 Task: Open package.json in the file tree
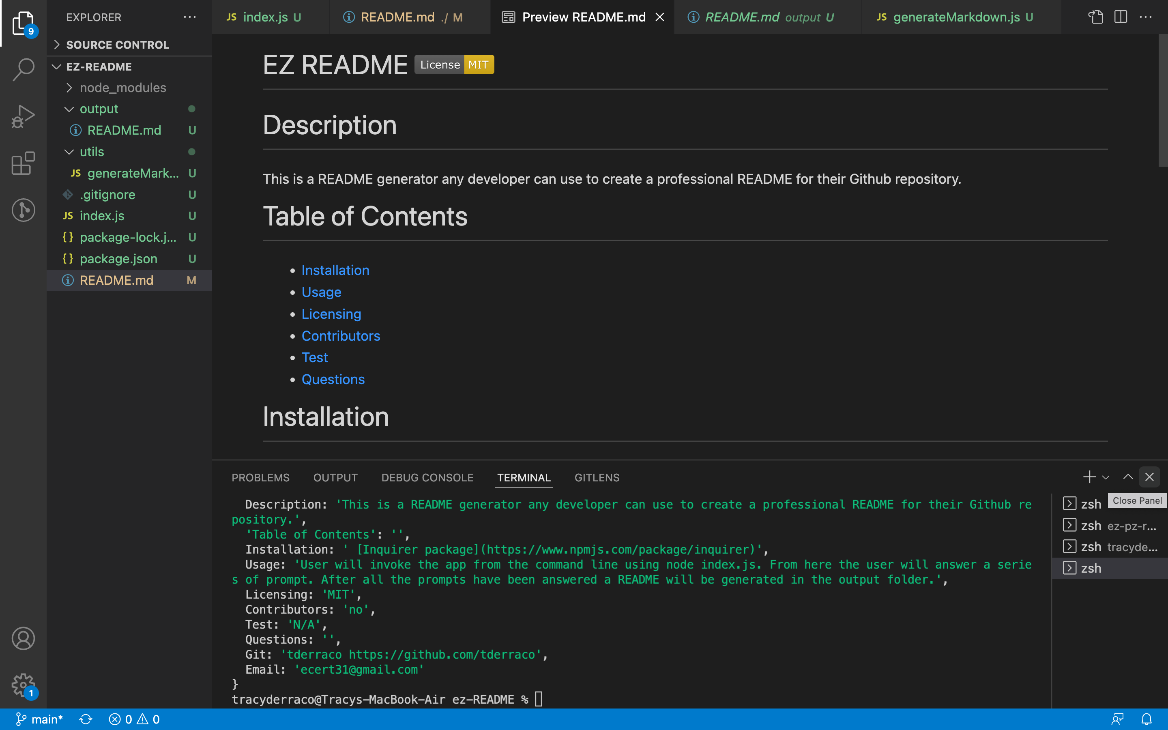coord(129,259)
